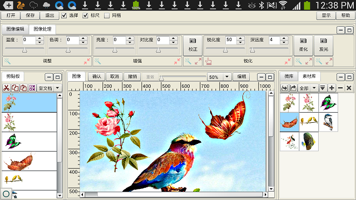Screen dimensions: 356x200
Task: Uncheck the 选择 checkbox
Action: [64, 16]
